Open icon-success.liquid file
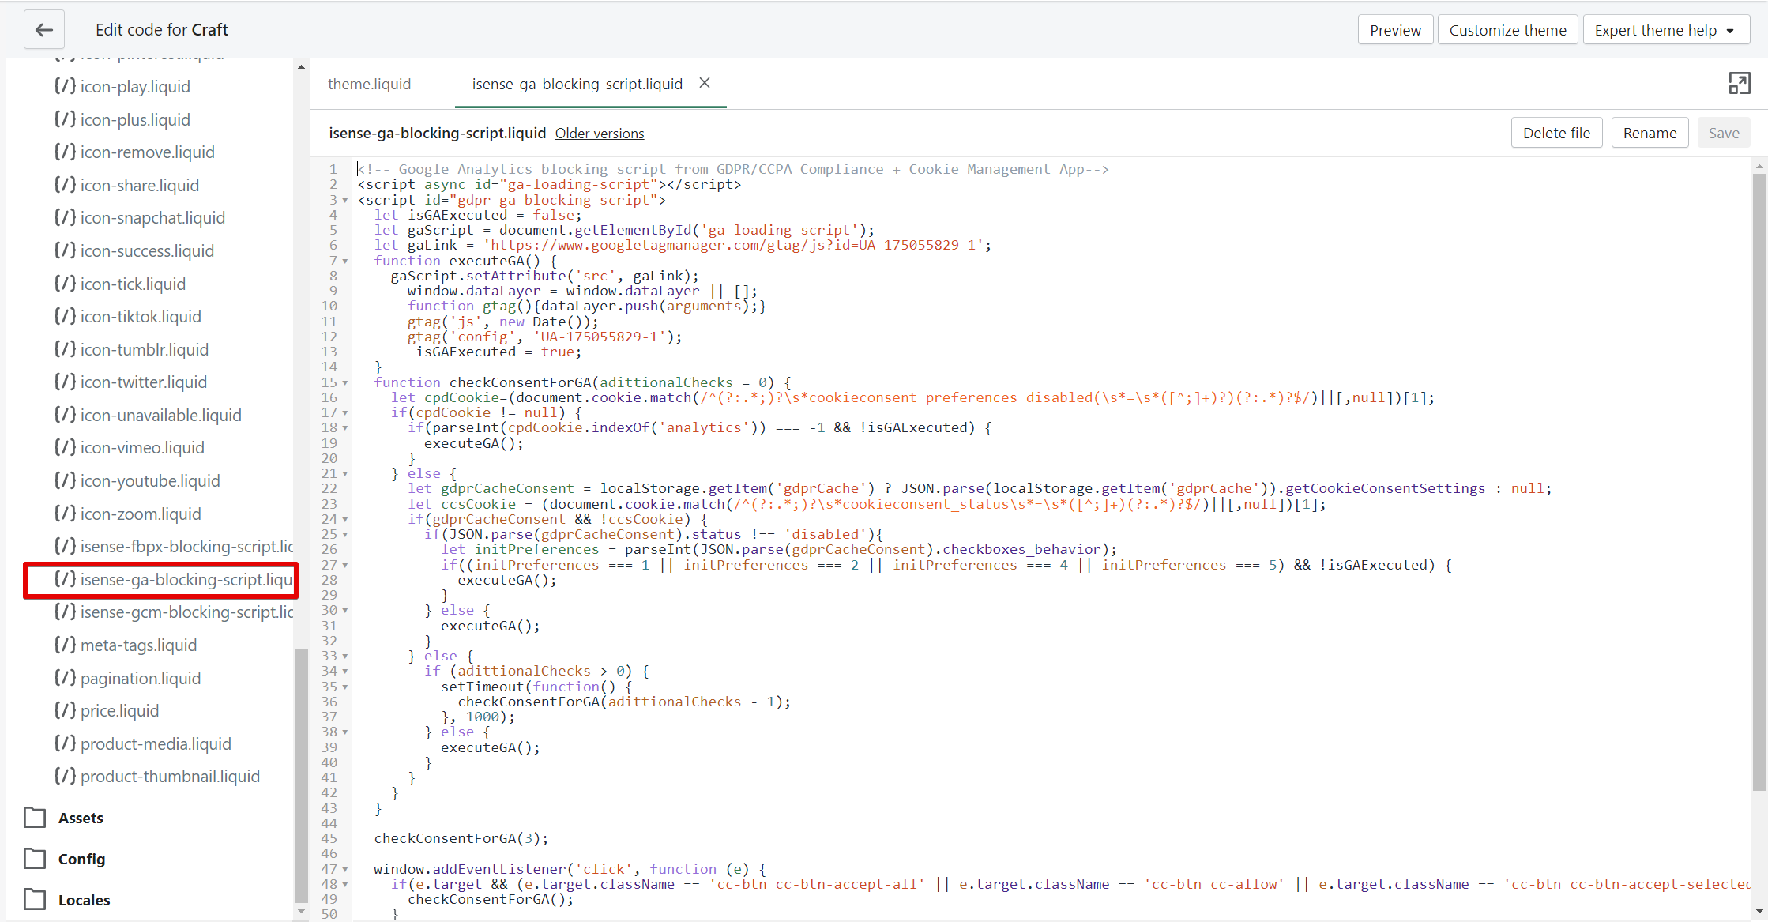This screenshot has height=922, width=1768. (134, 251)
